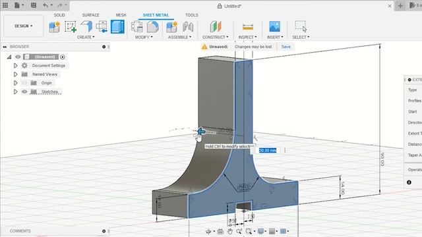This screenshot has width=422, height=237.
Task: Collapse the Browser panel with double arrows
Action: click(x=5, y=47)
